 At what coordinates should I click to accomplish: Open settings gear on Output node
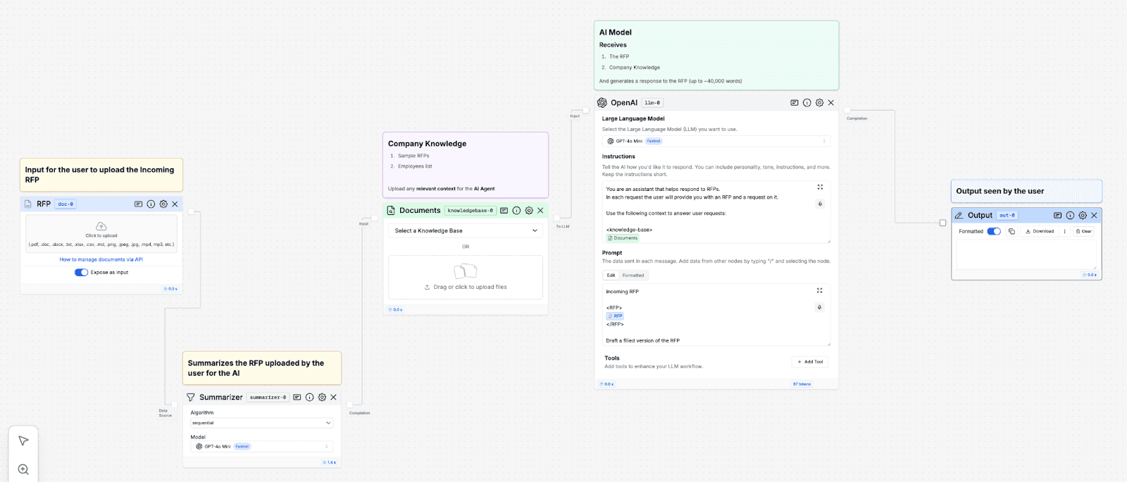(1083, 216)
